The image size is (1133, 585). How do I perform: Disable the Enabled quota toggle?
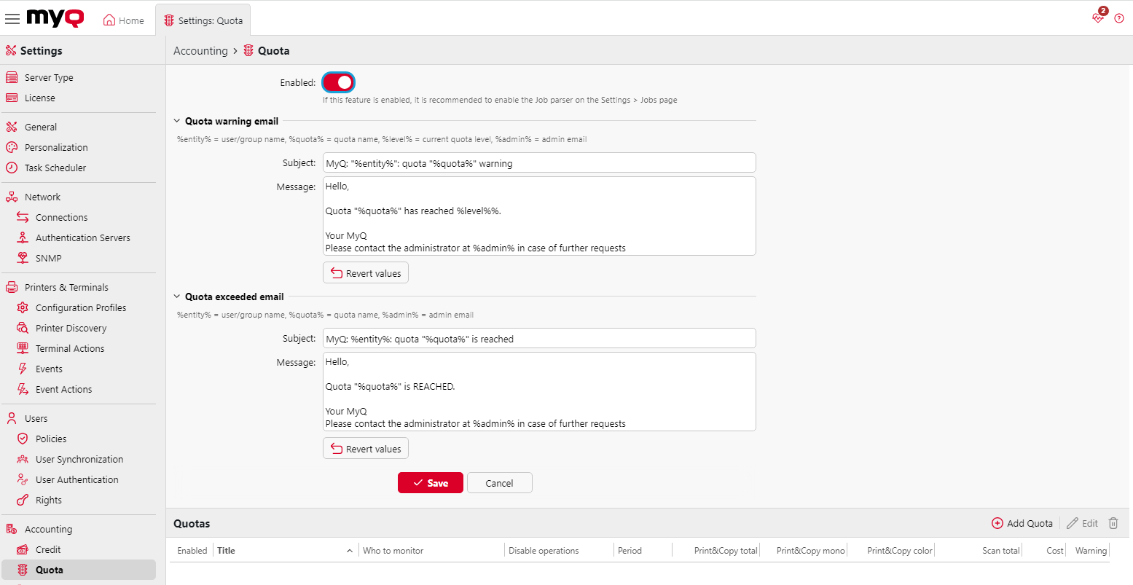tap(337, 82)
